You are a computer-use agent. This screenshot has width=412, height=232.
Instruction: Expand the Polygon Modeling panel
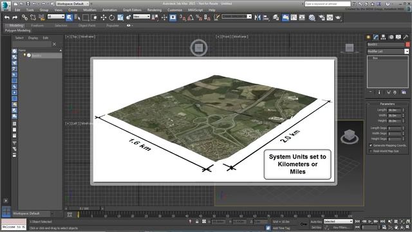pyautogui.click(x=17, y=30)
